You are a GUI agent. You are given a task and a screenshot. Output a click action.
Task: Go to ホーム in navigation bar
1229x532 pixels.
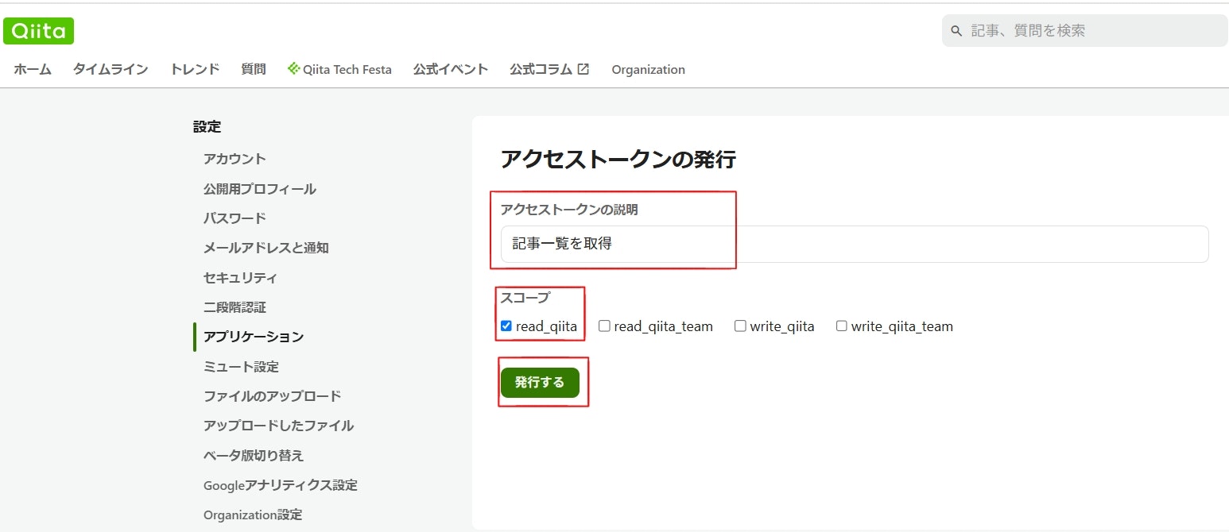pos(33,69)
